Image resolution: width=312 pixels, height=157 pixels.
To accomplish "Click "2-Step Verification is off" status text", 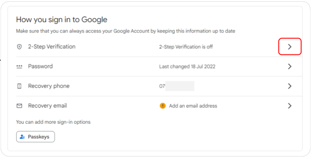I will [186, 47].
